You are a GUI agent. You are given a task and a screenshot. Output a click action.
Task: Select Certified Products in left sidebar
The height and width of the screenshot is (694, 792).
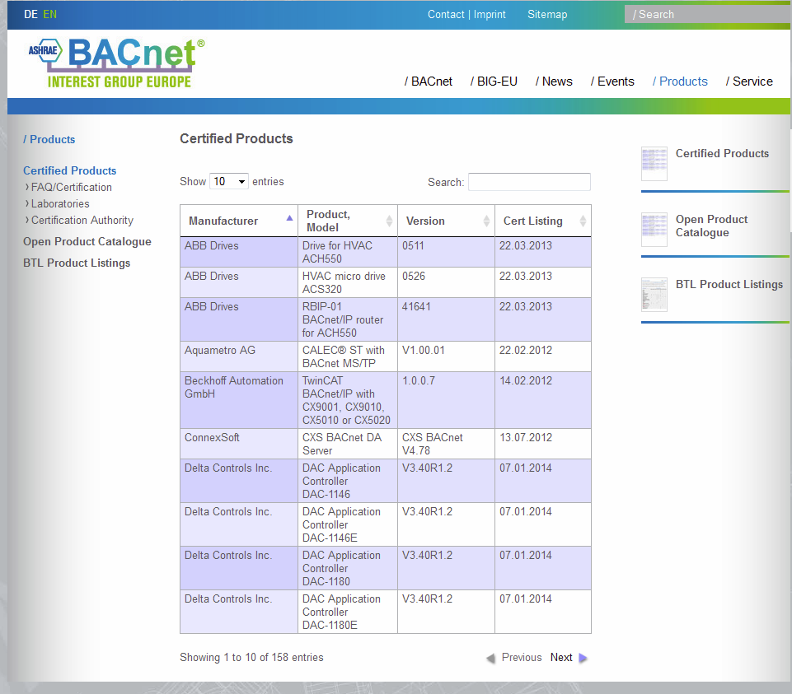click(70, 170)
